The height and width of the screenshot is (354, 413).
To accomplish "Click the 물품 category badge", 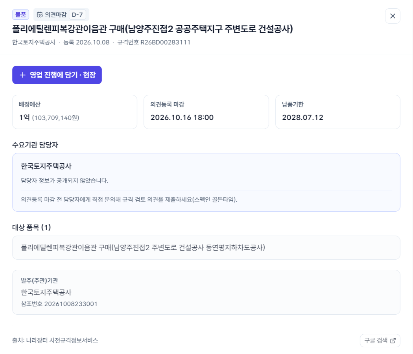I will 20,15.
